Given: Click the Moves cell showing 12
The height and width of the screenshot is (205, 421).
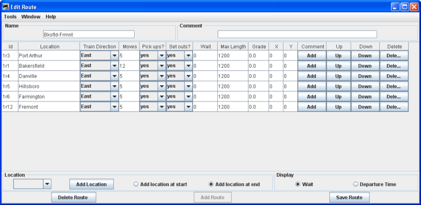Looking at the screenshot, I should (x=129, y=66).
